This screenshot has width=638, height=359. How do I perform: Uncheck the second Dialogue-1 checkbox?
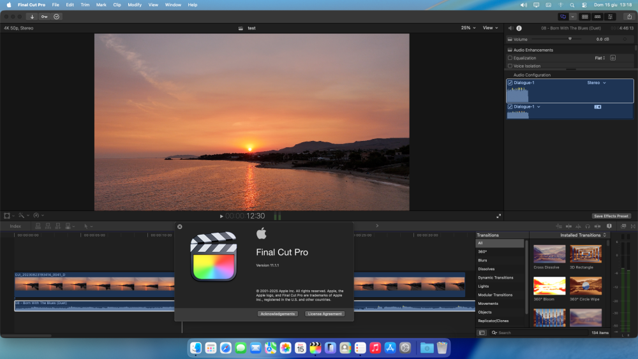tap(510, 106)
